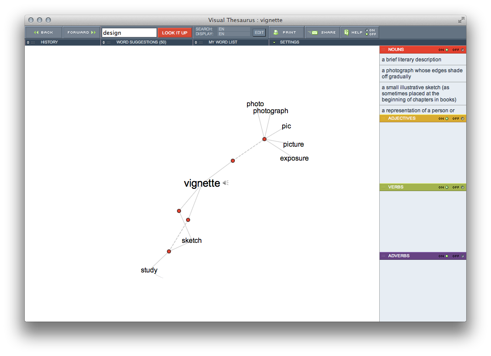Click the Print icon in the toolbar
This screenshot has height=356, width=491.
click(276, 32)
